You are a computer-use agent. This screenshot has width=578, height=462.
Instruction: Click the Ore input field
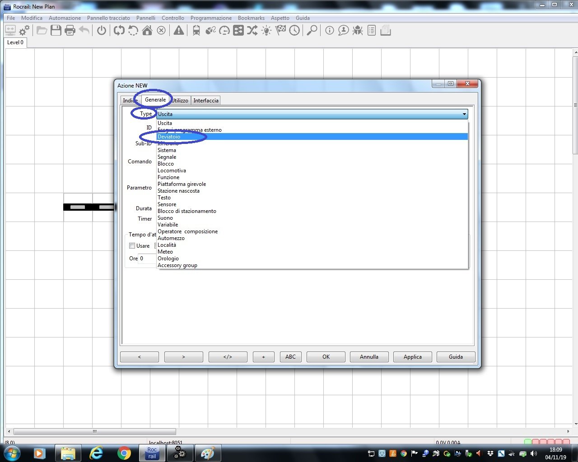pyautogui.click(x=147, y=259)
